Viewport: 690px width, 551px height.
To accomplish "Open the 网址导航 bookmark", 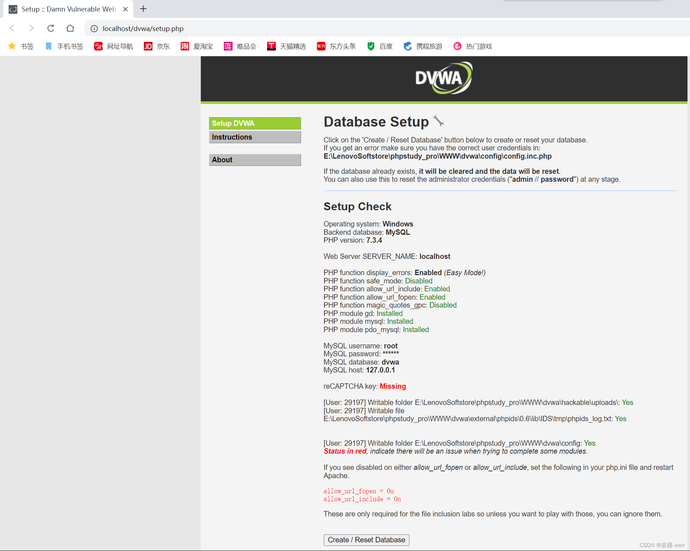I will [x=114, y=46].
